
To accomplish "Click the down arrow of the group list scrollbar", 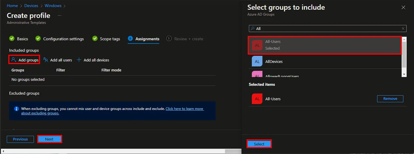I will click(x=404, y=74).
